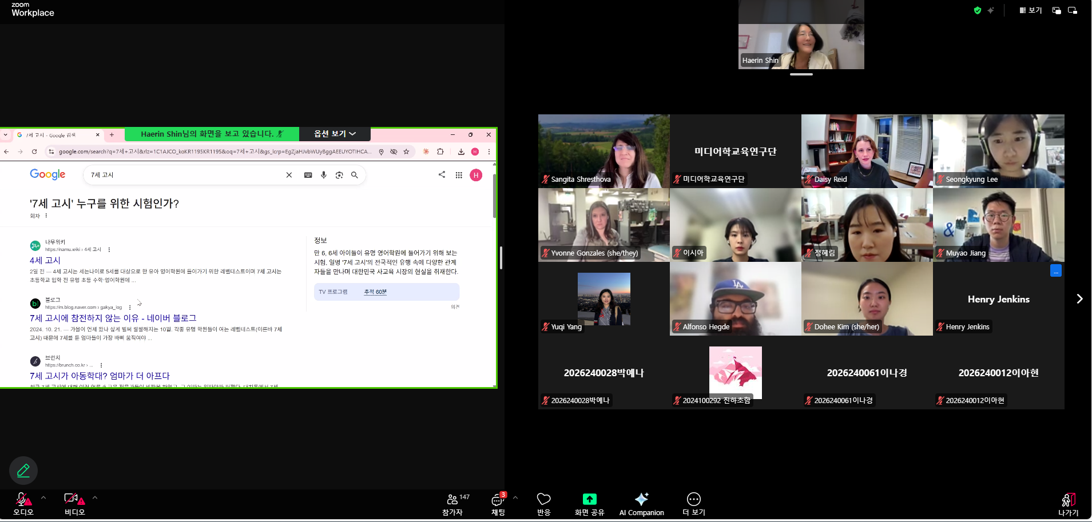This screenshot has width=1092, height=522.
Task: Open the participants list
Action: pos(452,501)
